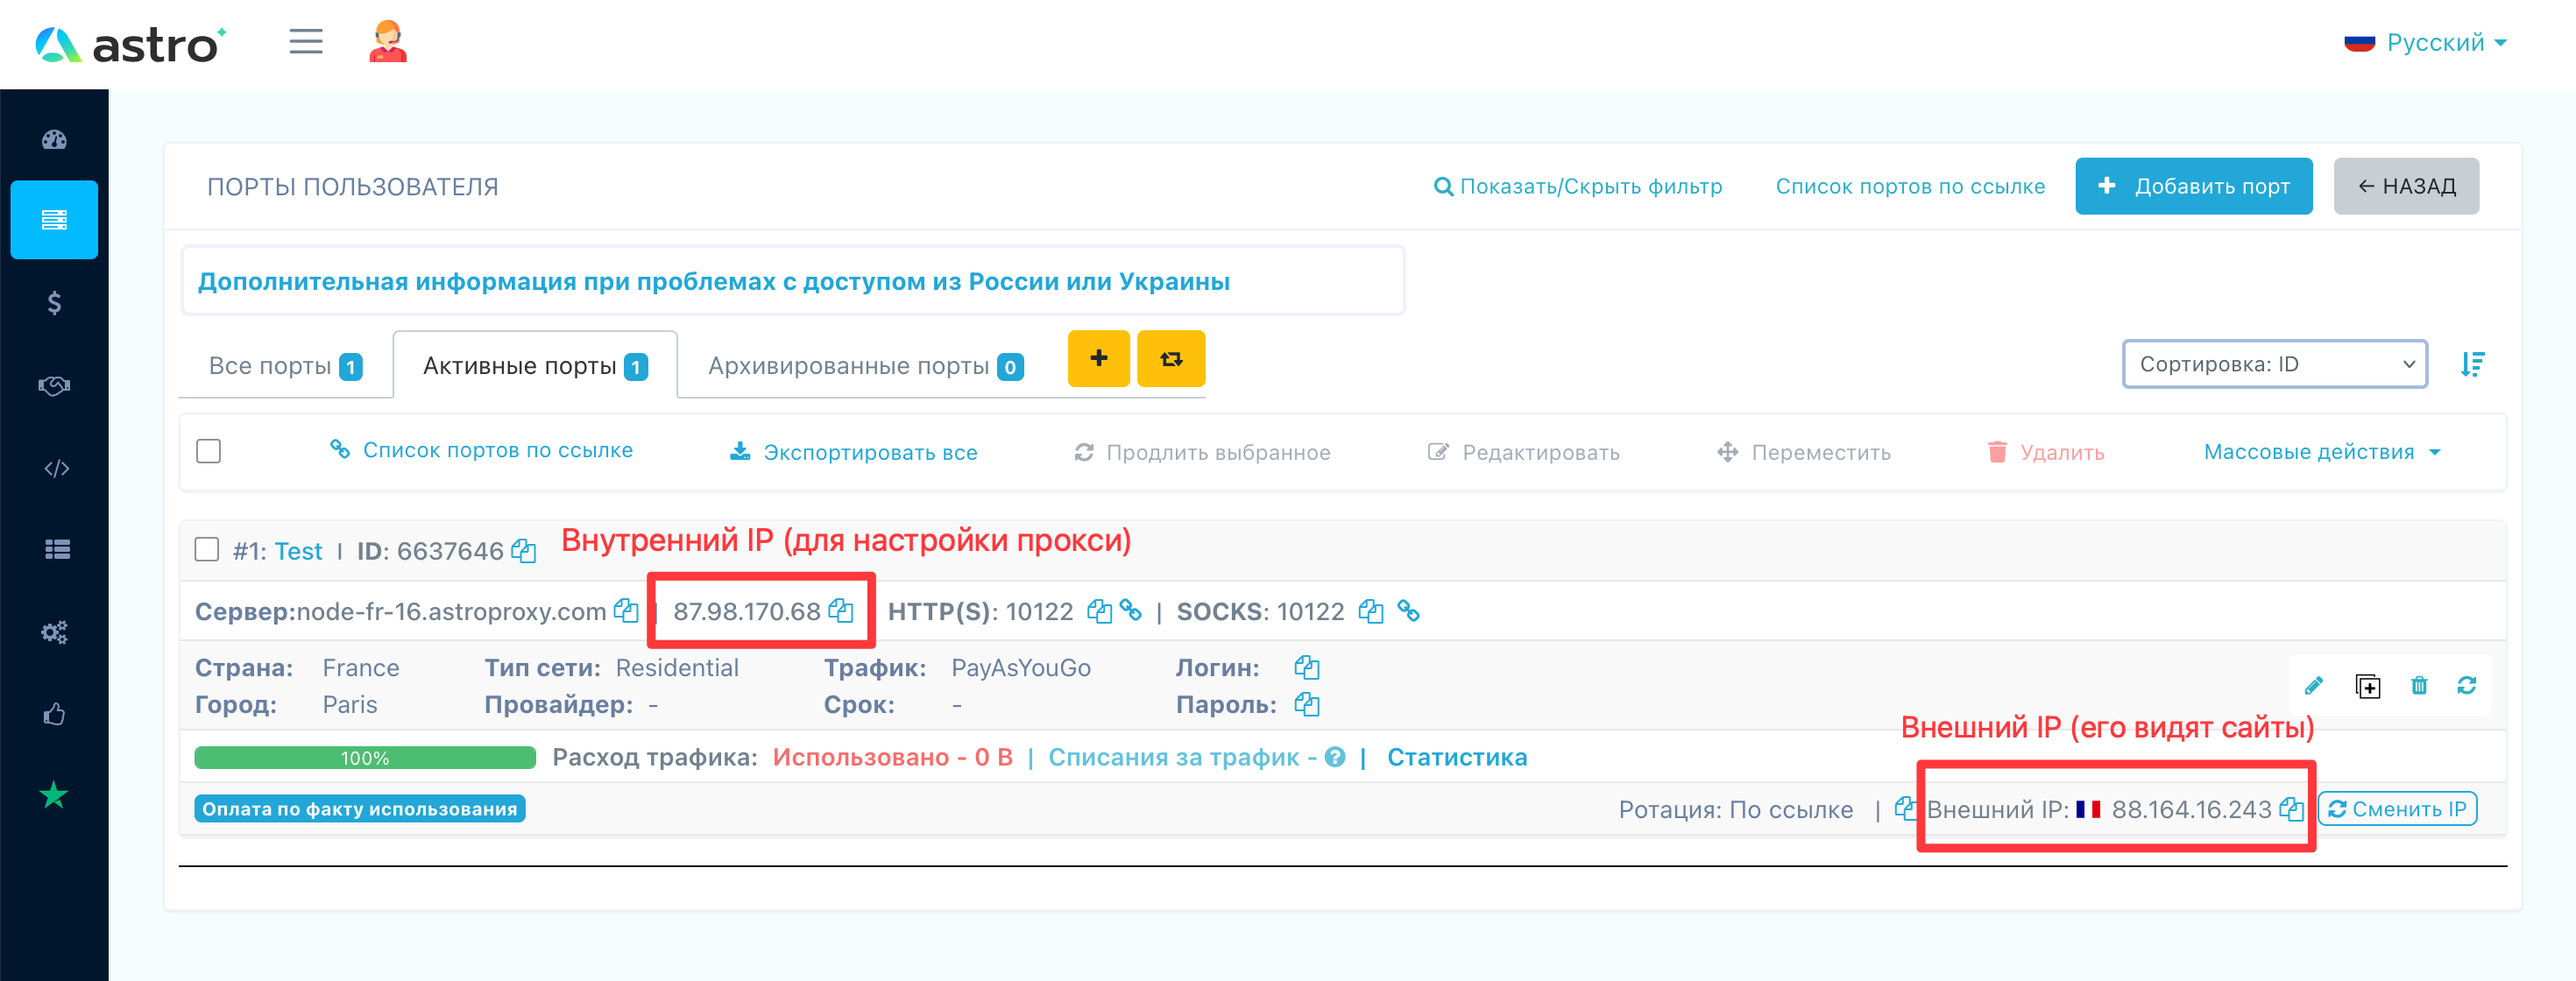Image resolution: width=2576 pixels, height=981 pixels.
Task: Click the astro logo
Action: click(131, 44)
